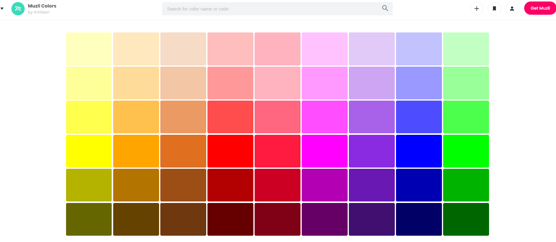Click the search magnifier icon

[x=385, y=8]
